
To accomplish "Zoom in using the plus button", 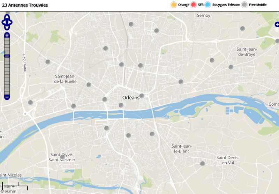I will (7, 35).
